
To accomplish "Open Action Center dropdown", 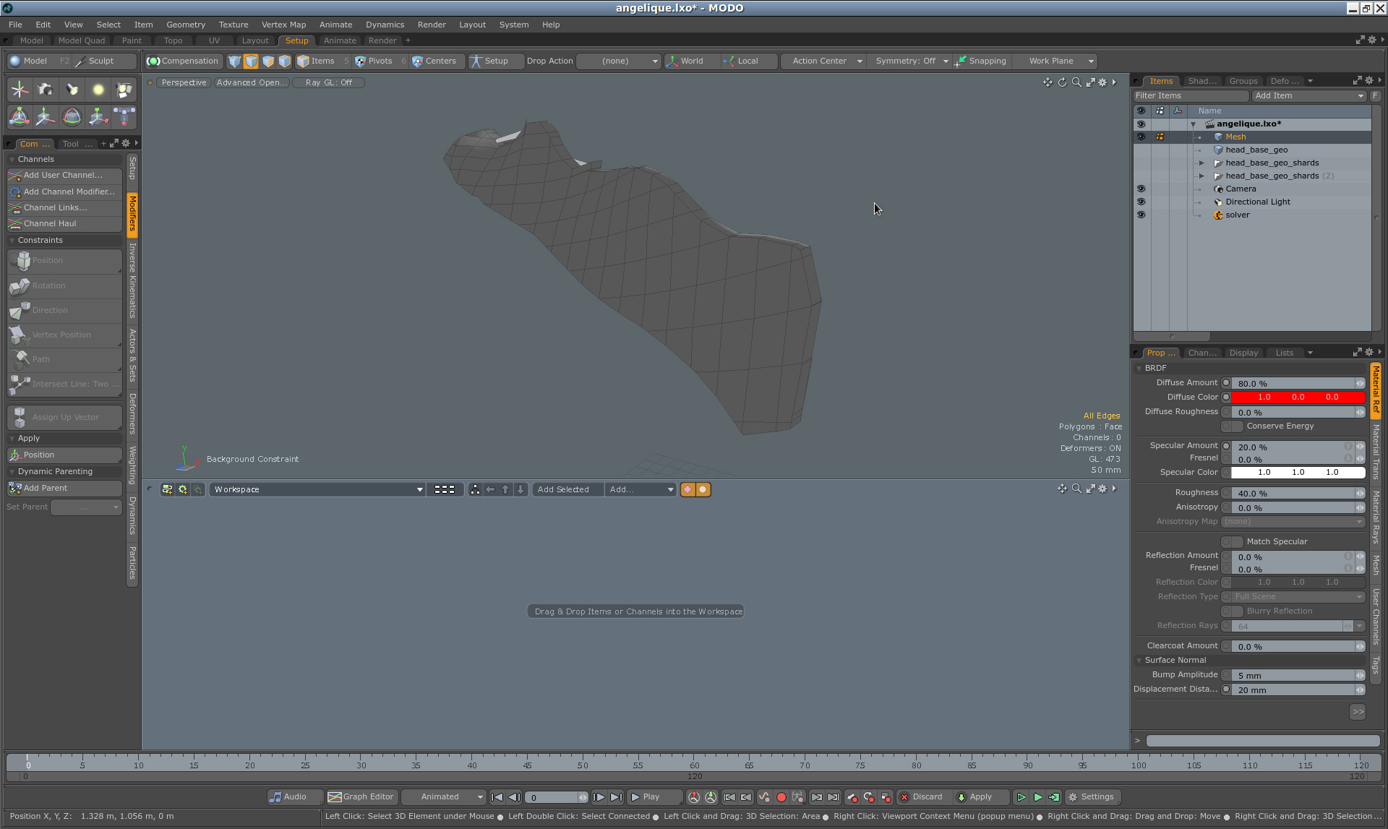I will tap(826, 61).
